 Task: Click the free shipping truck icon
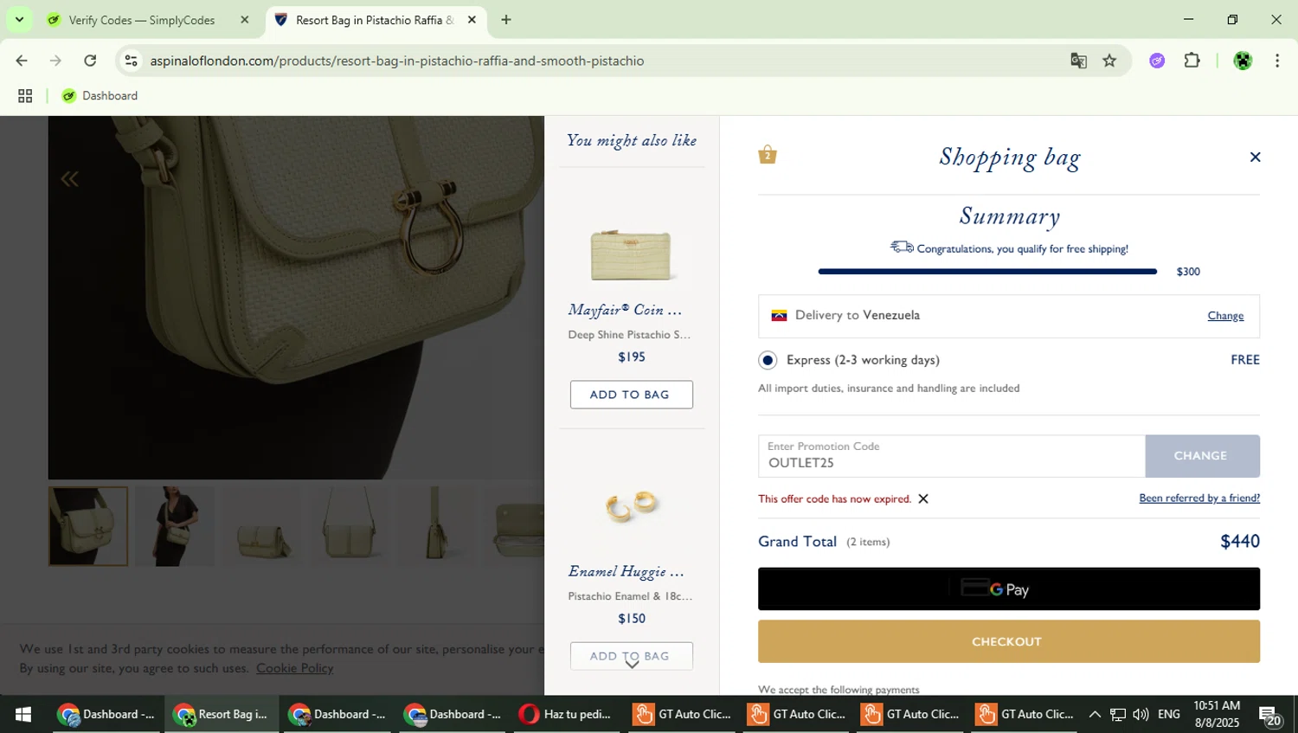pyautogui.click(x=902, y=248)
